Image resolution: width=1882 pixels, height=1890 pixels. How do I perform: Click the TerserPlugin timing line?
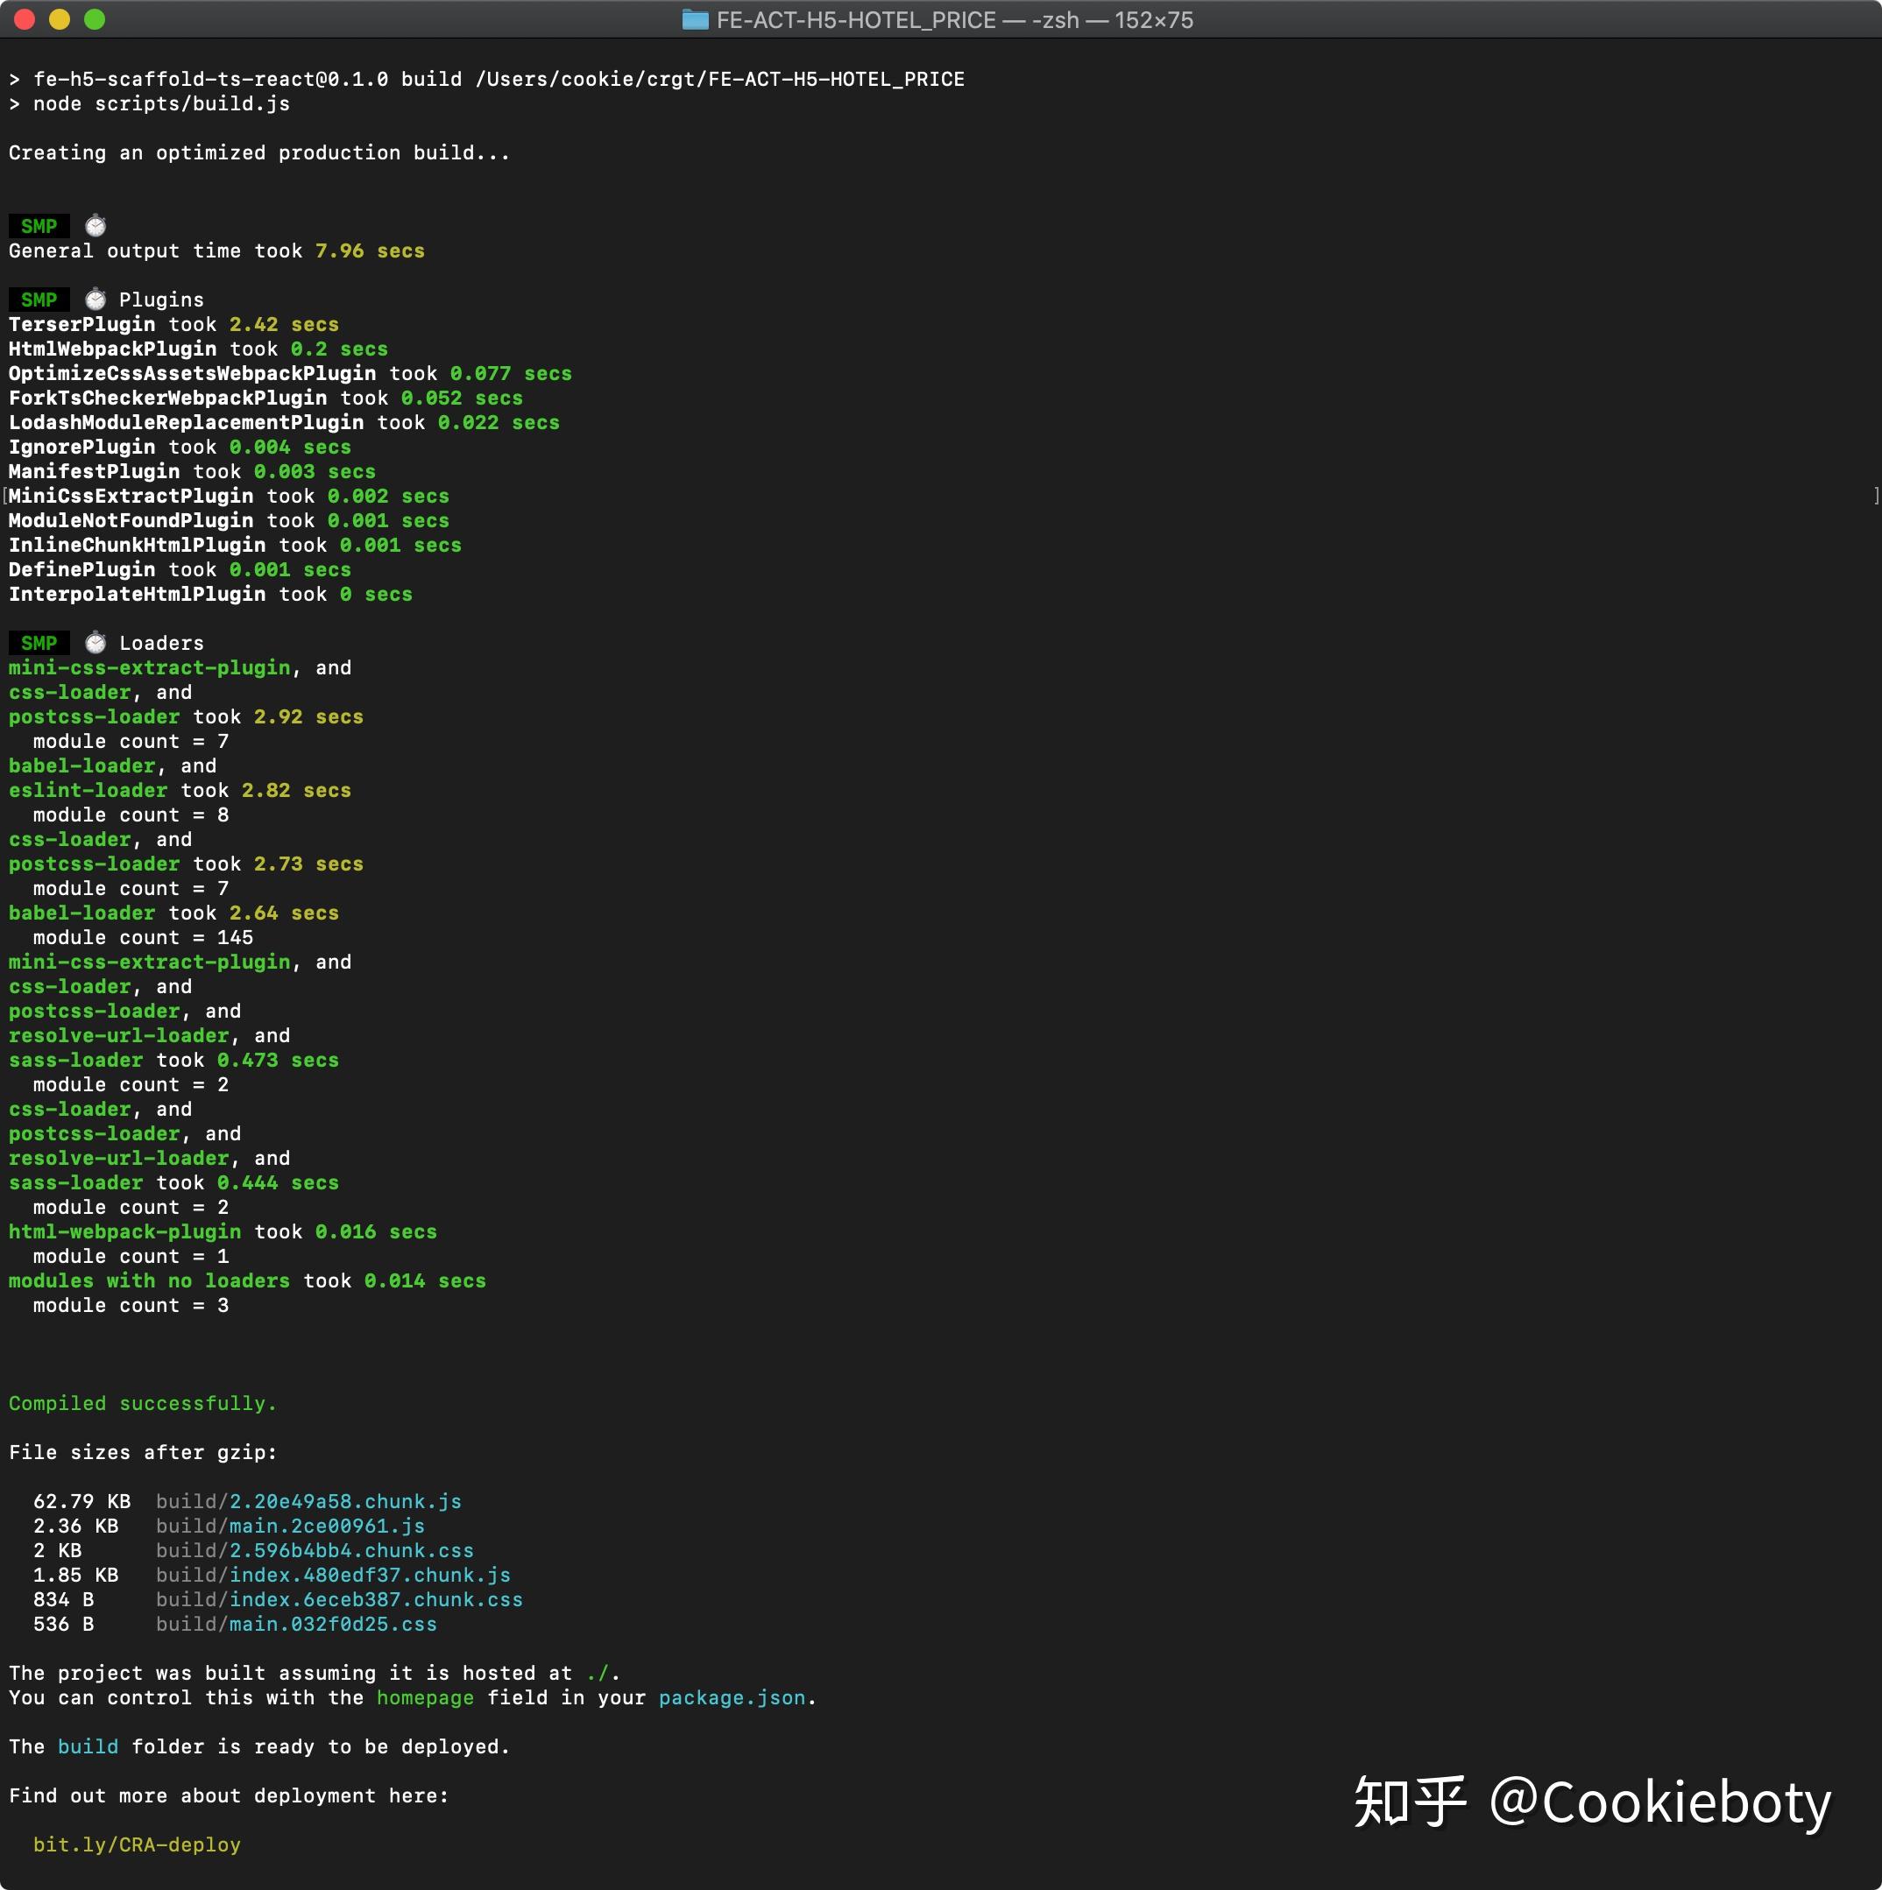[x=173, y=324]
